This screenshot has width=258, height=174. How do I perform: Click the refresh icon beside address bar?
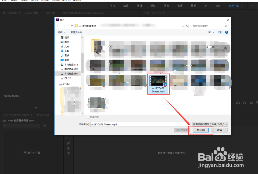pyautogui.click(x=187, y=26)
